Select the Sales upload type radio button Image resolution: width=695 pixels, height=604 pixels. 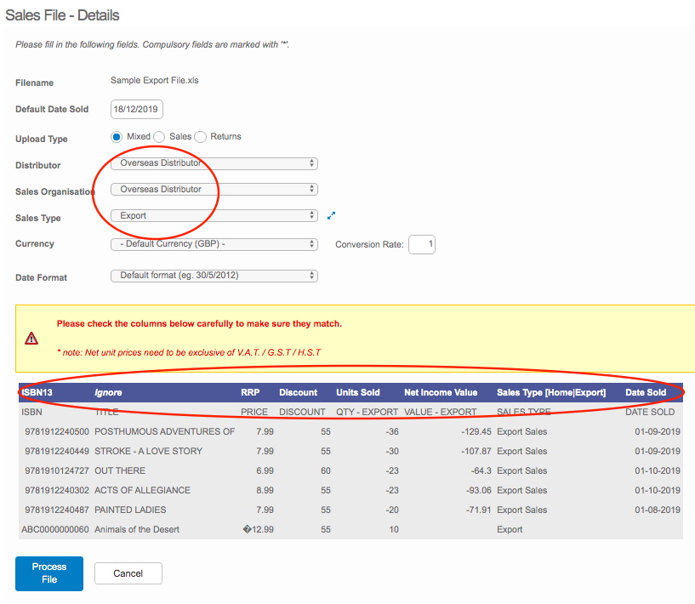(159, 137)
